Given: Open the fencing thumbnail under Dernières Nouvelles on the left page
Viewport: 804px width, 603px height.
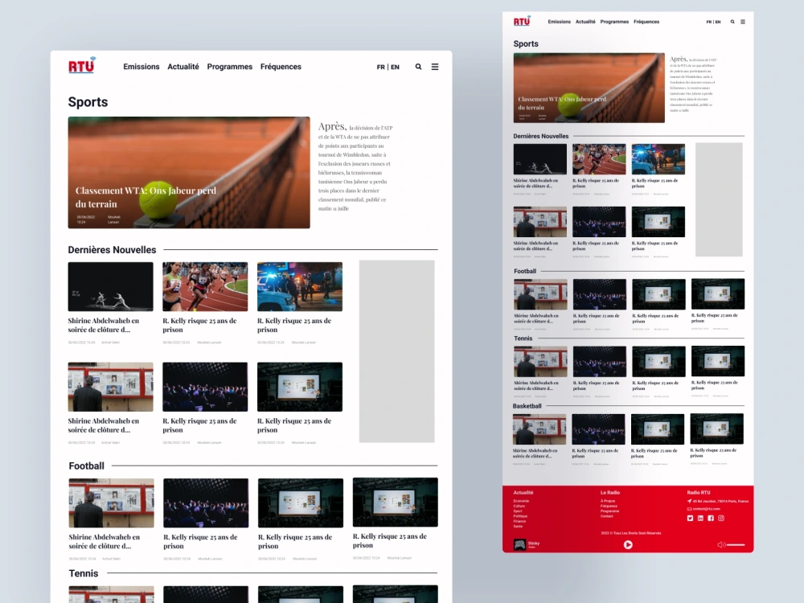Looking at the screenshot, I should click(110, 287).
